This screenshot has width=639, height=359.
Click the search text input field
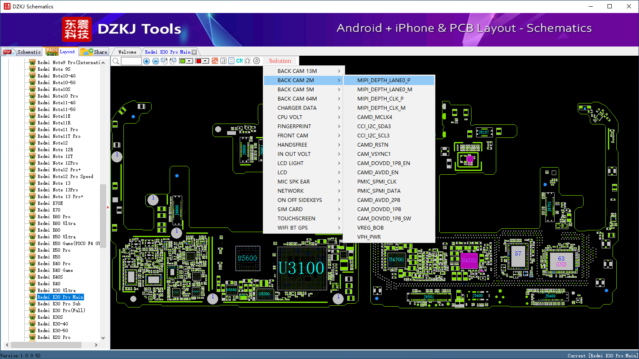131,61
